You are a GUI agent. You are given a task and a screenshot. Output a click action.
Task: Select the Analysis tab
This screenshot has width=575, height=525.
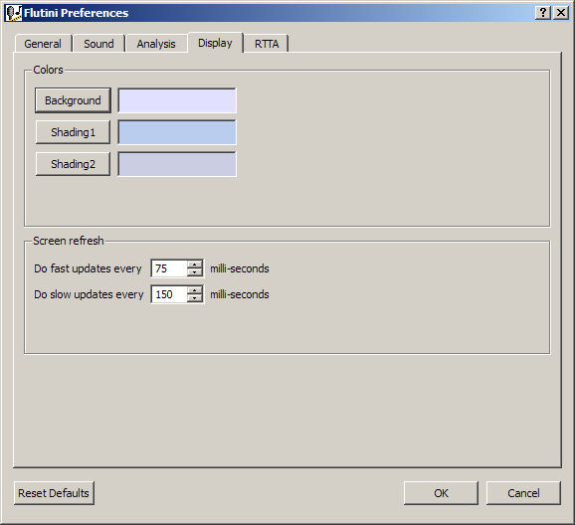(x=156, y=44)
